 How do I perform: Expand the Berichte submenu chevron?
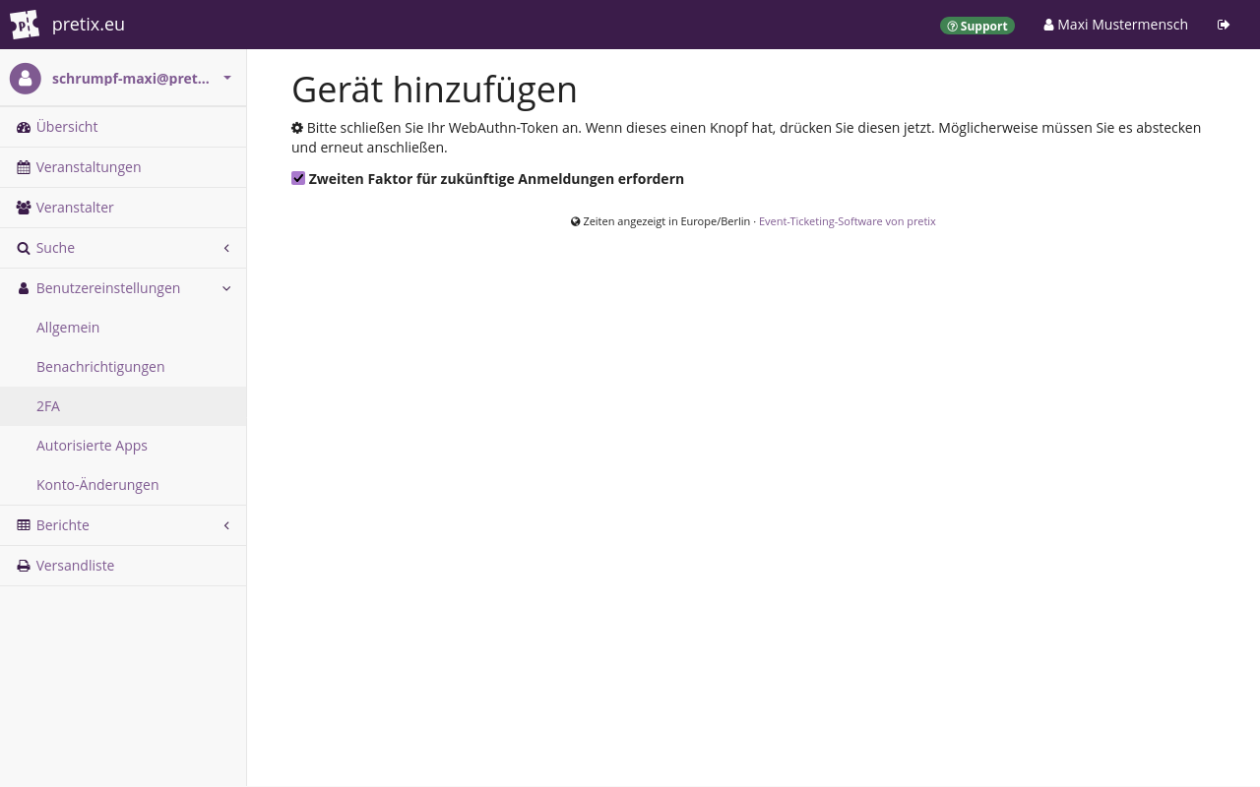tap(226, 525)
